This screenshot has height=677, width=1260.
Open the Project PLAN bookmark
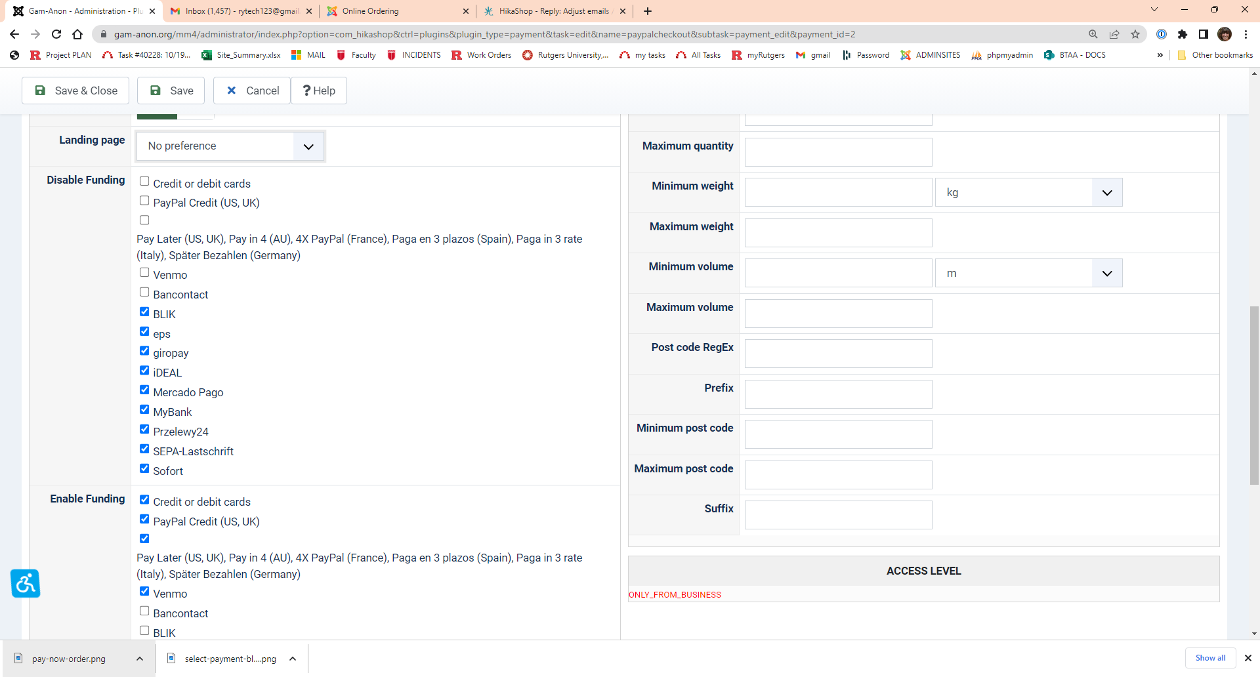[61, 55]
